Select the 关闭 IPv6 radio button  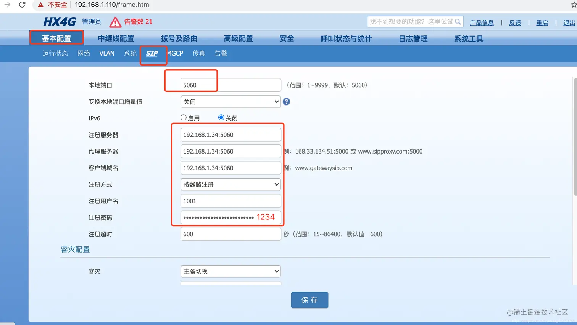tap(221, 118)
